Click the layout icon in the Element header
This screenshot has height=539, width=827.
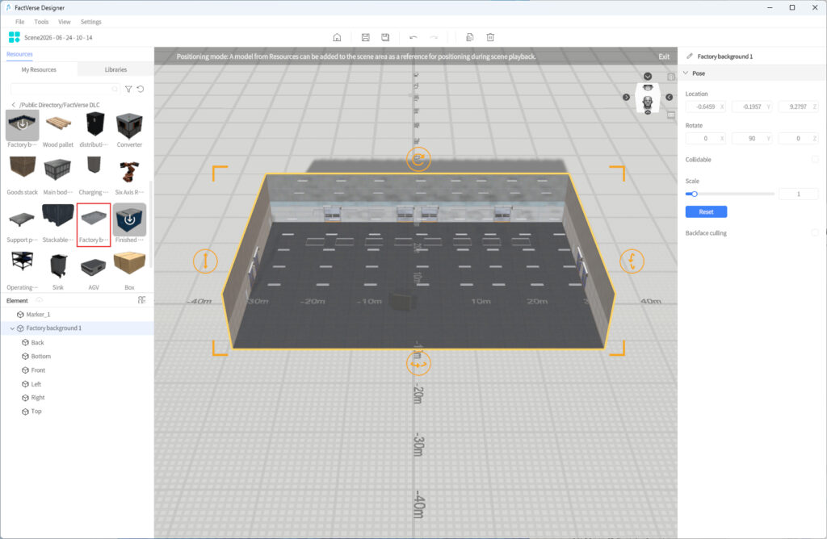pos(142,300)
